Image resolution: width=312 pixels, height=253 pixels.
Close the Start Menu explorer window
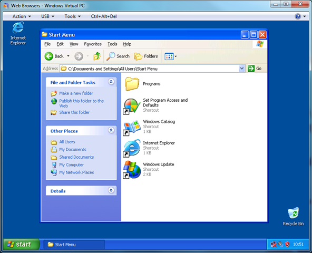coord(262,35)
